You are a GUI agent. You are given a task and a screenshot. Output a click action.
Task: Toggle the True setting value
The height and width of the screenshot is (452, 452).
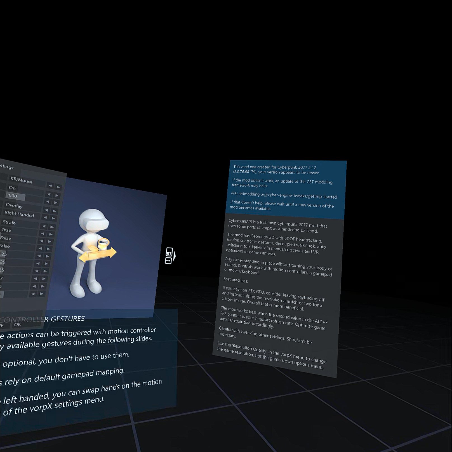pyautogui.click(x=6, y=230)
